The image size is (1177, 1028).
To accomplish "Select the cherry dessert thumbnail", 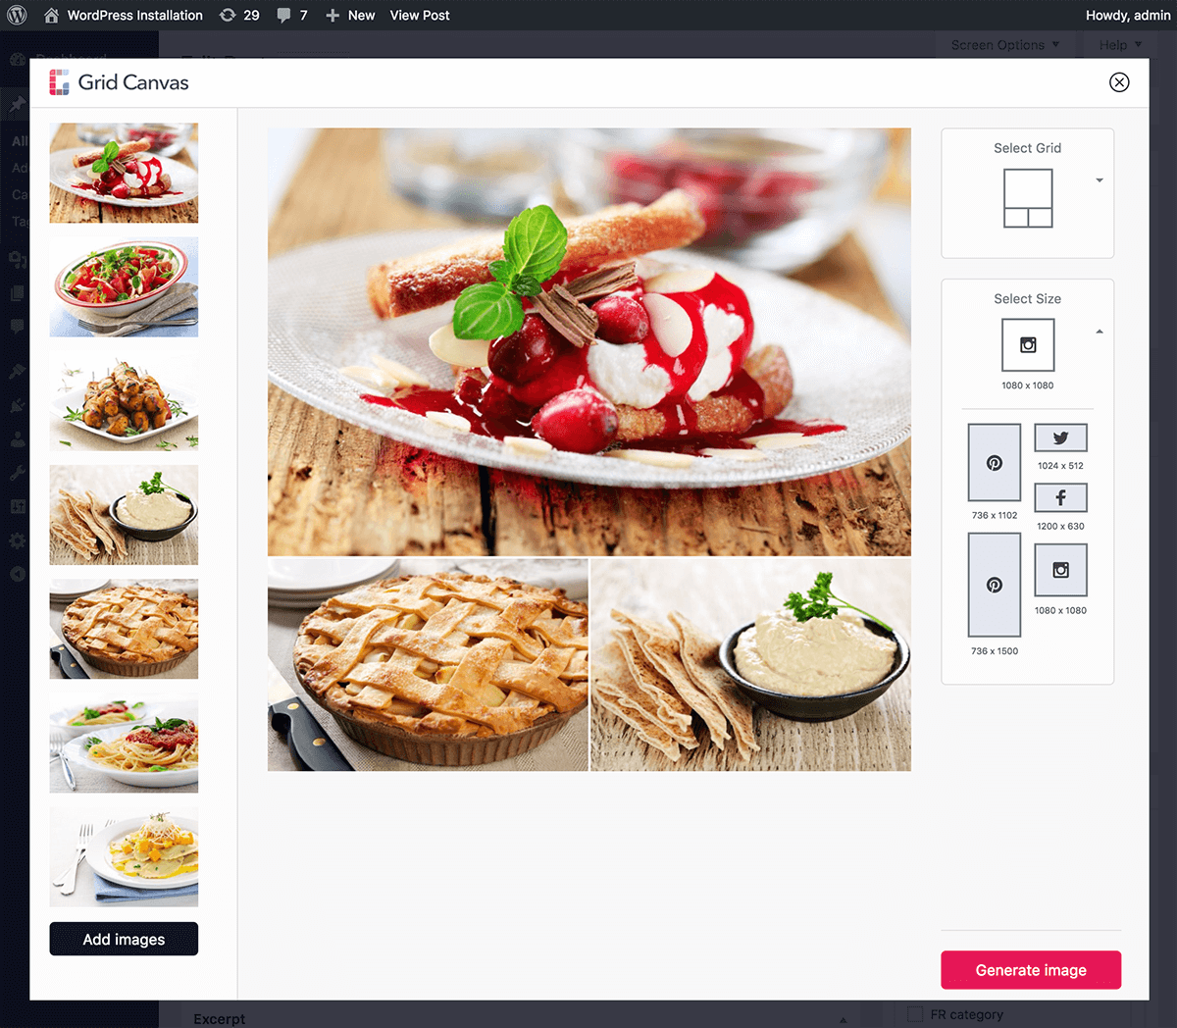I will (x=124, y=173).
